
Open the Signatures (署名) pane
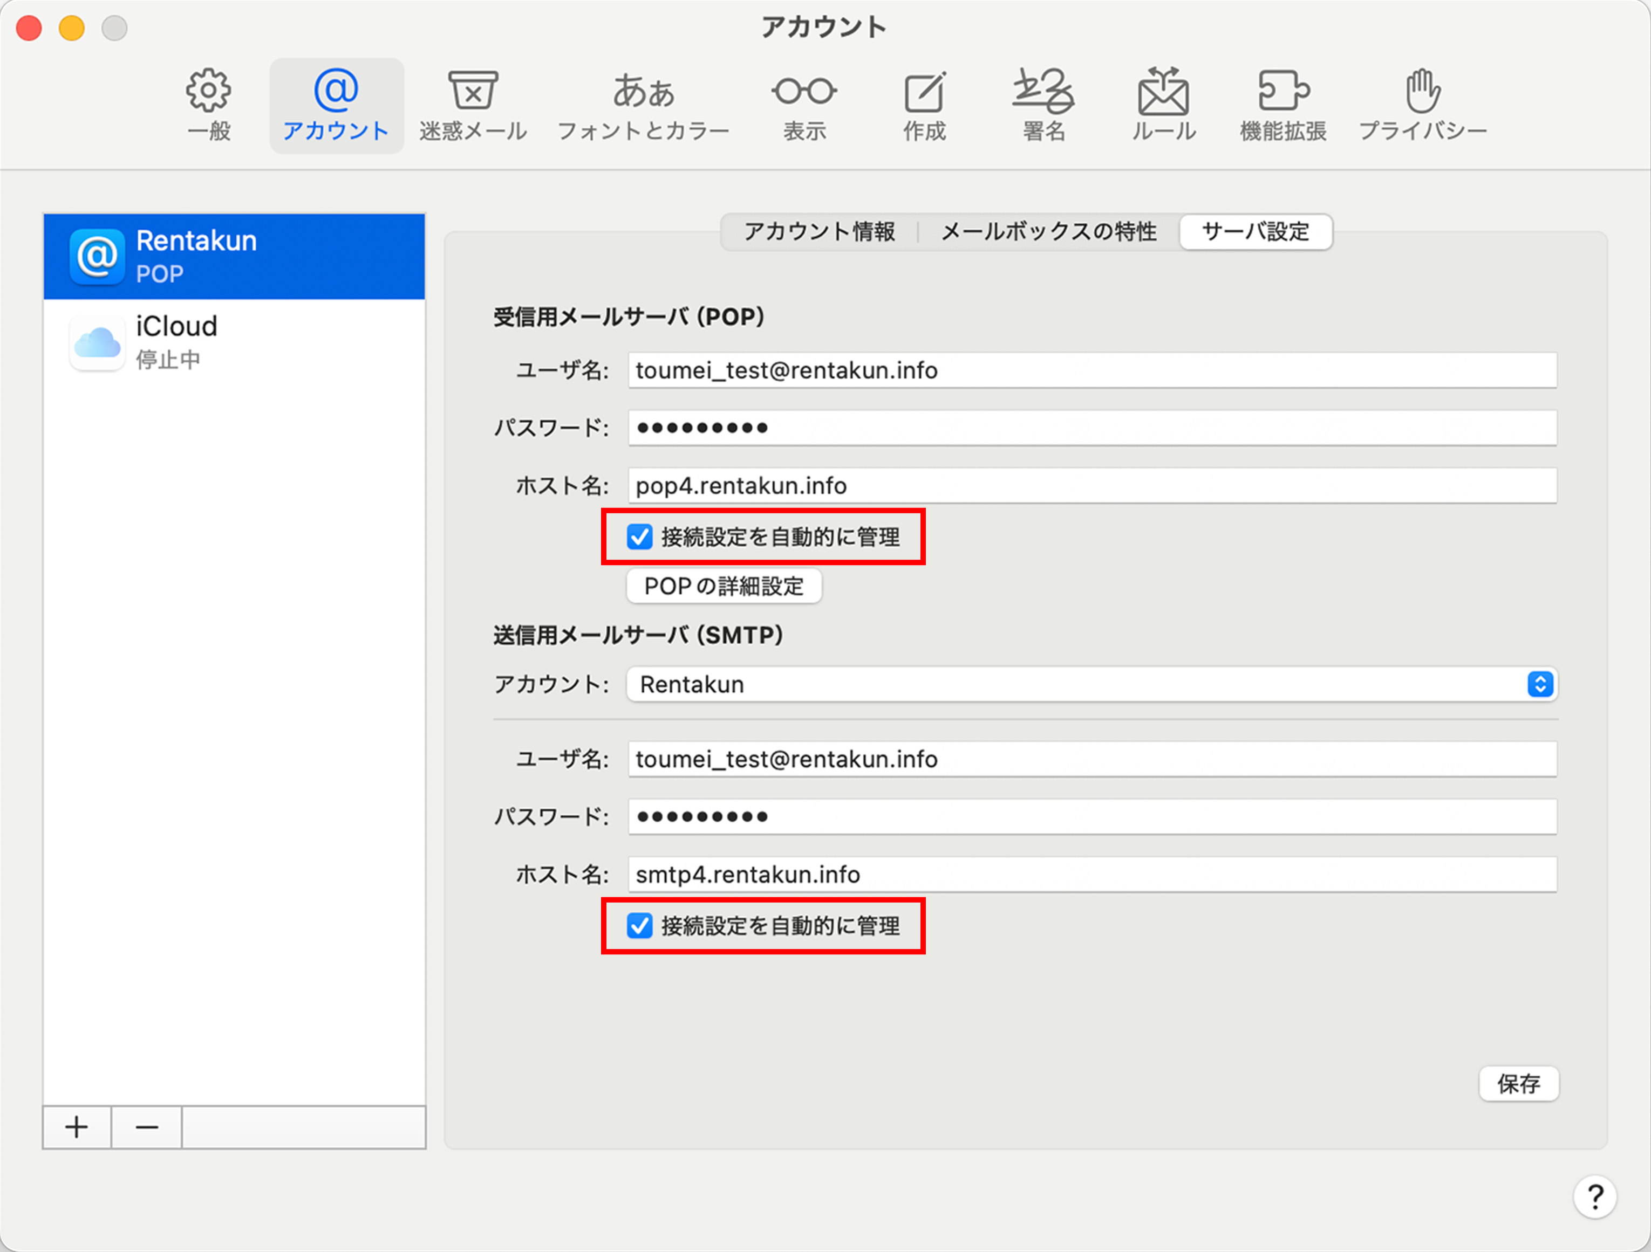(x=1043, y=105)
